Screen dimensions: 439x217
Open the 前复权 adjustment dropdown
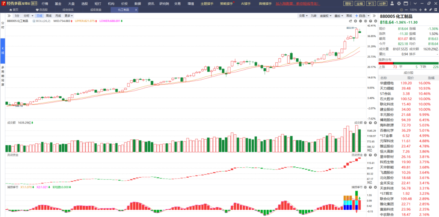[x=325, y=16]
